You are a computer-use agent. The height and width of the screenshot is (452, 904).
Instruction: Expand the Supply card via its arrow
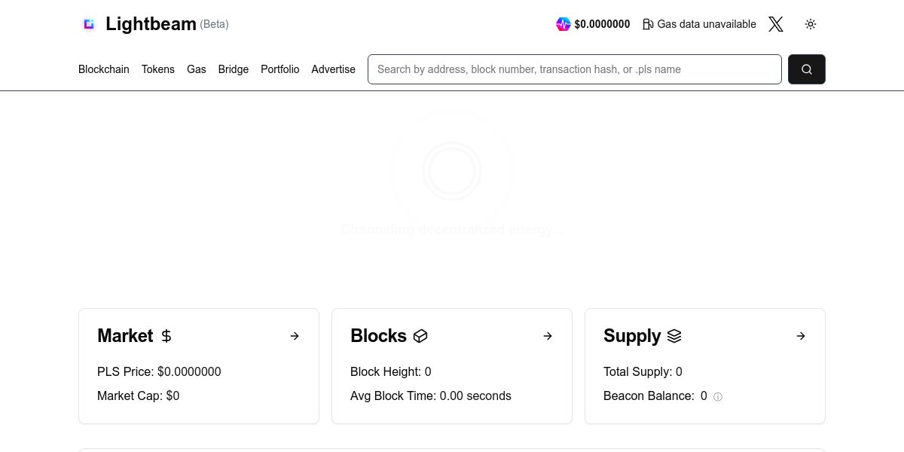[x=801, y=336]
